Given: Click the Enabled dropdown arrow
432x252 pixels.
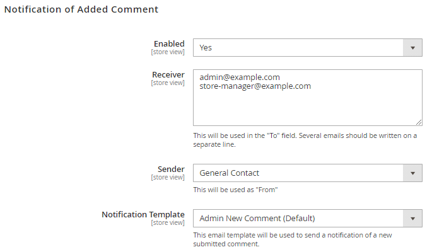Looking at the screenshot, I should 412,47.
